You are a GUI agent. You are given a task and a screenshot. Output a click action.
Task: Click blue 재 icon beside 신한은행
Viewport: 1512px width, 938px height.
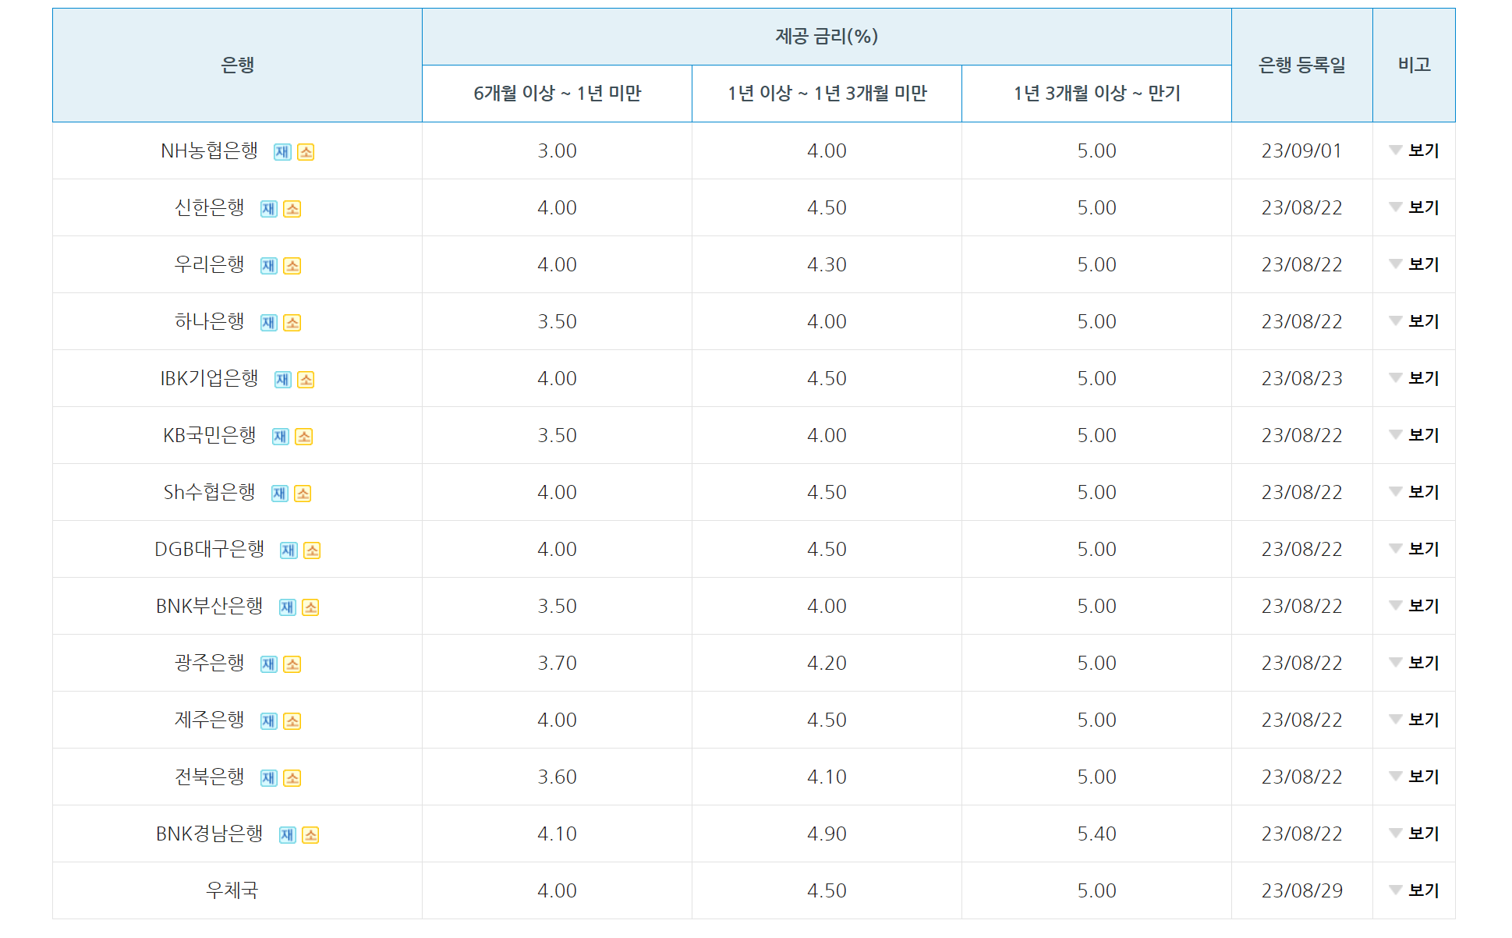[x=268, y=209]
